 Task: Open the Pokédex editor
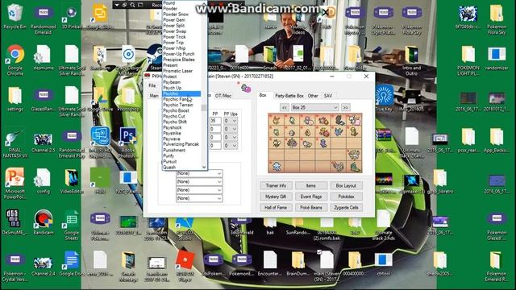point(346,197)
